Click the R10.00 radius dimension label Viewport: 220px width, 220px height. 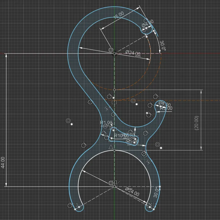coord(121,135)
